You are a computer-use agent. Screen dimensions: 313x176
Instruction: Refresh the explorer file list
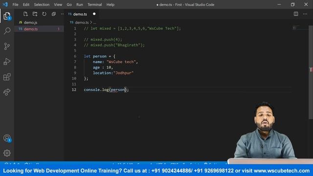tap(44, 14)
